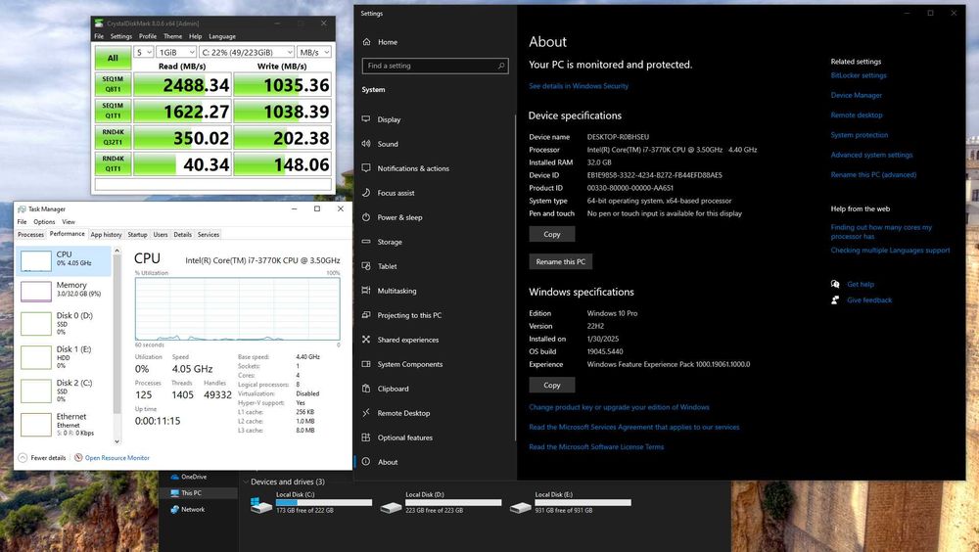Run the SEQ1M Q8T1 test

113,84
